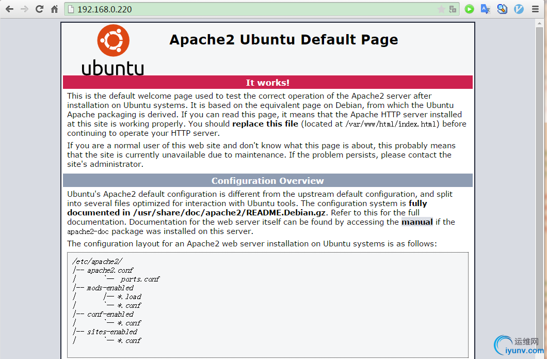Click the page scrollbar up arrow
The image size is (547, 359).
pyautogui.click(x=539, y=23)
